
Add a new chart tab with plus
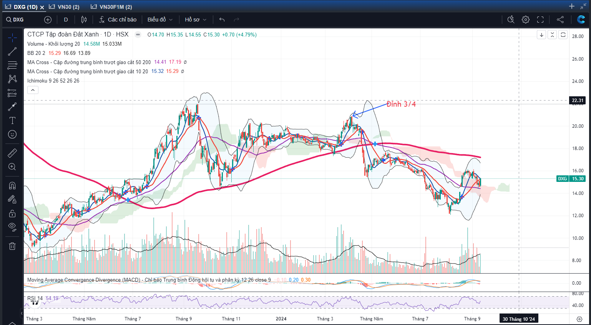click(x=572, y=6)
